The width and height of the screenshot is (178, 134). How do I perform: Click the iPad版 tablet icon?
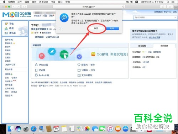36,70
